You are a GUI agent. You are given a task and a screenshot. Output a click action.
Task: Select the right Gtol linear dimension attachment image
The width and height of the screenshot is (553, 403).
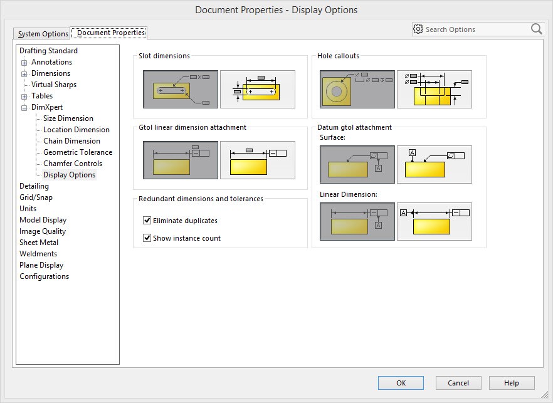click(258, 160)
